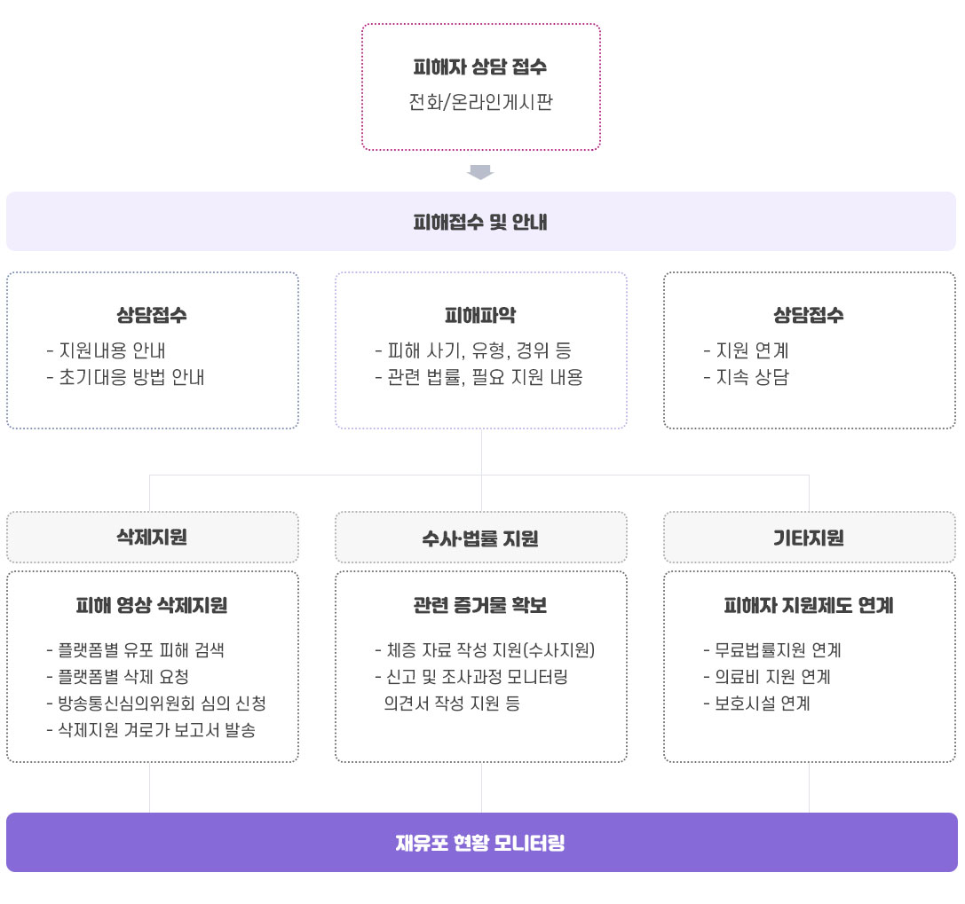Viewport: 965px width, 904px height.
Task: Click 관련 증거물 확보 heading
Action: [480, 605]
